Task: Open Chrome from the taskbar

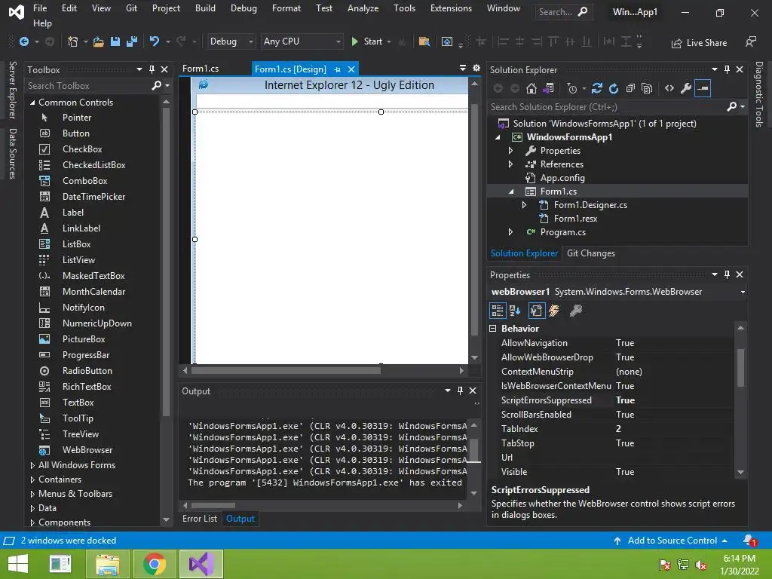Action: (155, 564)
